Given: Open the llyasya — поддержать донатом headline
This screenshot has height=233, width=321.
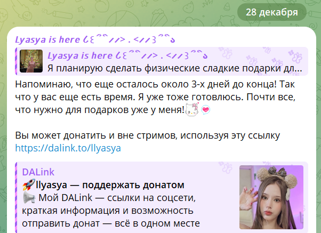Looking at the screenshot, I should 110,185.
